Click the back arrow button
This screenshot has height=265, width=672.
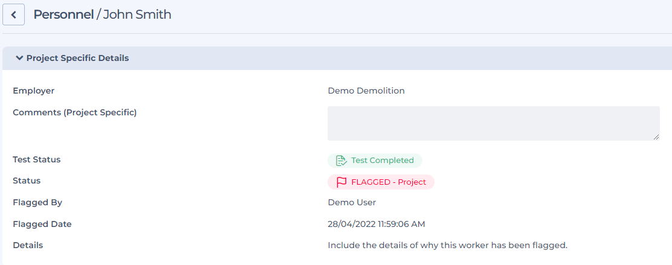tap(13, 14)
